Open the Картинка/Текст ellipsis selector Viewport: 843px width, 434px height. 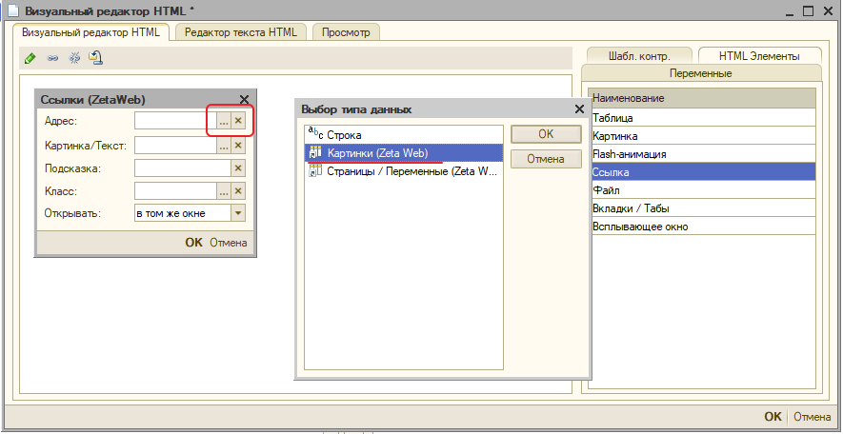pos(224,146)
